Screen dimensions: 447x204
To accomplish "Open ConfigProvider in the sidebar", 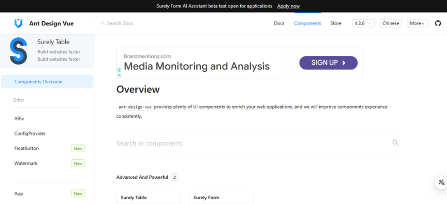I will (30, 133).
